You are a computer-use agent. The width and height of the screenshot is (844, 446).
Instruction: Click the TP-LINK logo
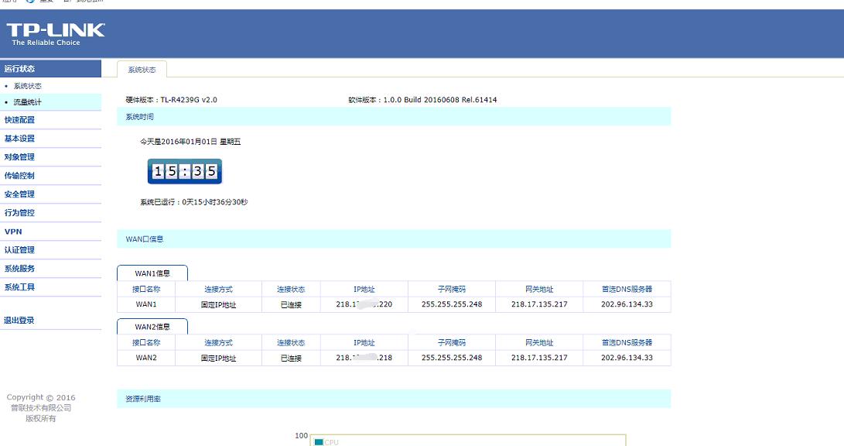coord(54,33)
